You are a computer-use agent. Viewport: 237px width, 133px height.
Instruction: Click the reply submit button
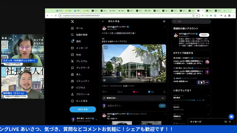point(162,106)
